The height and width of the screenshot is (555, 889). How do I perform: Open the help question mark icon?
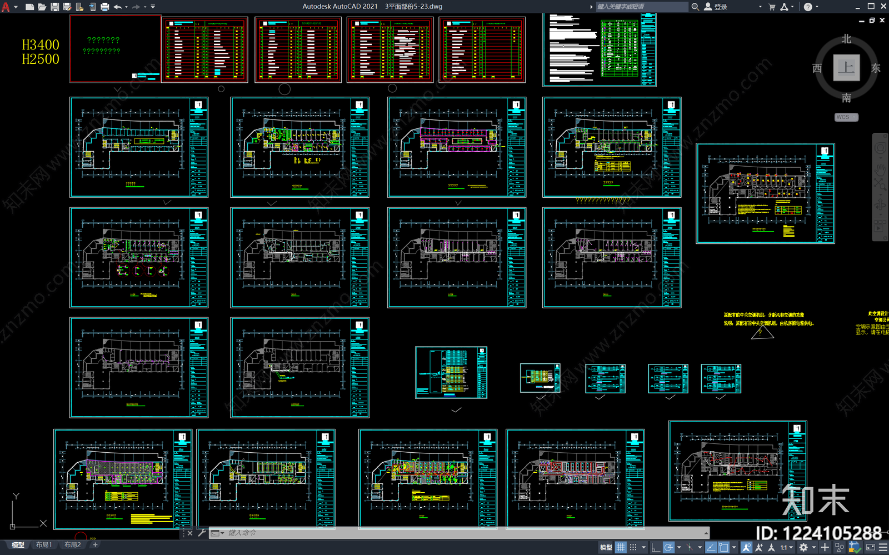[808, 7]
